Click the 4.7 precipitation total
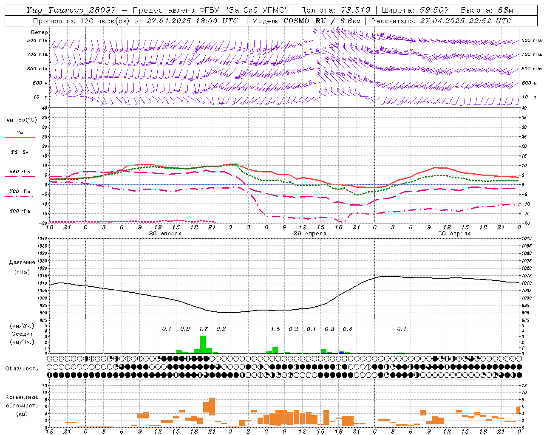The image size is (544, 435). pos(203,329)
